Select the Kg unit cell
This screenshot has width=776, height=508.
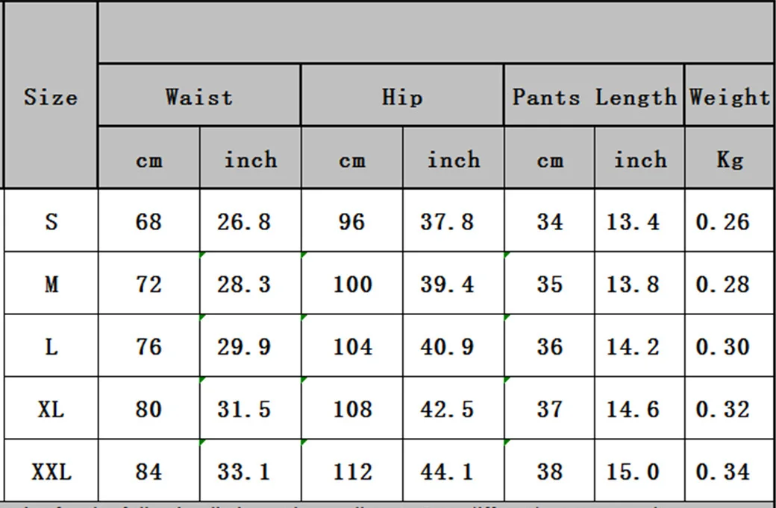coord(730,158)
